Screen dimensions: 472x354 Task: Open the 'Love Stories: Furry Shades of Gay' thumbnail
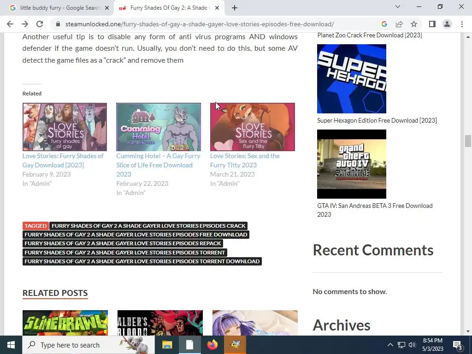click(65, 127)
